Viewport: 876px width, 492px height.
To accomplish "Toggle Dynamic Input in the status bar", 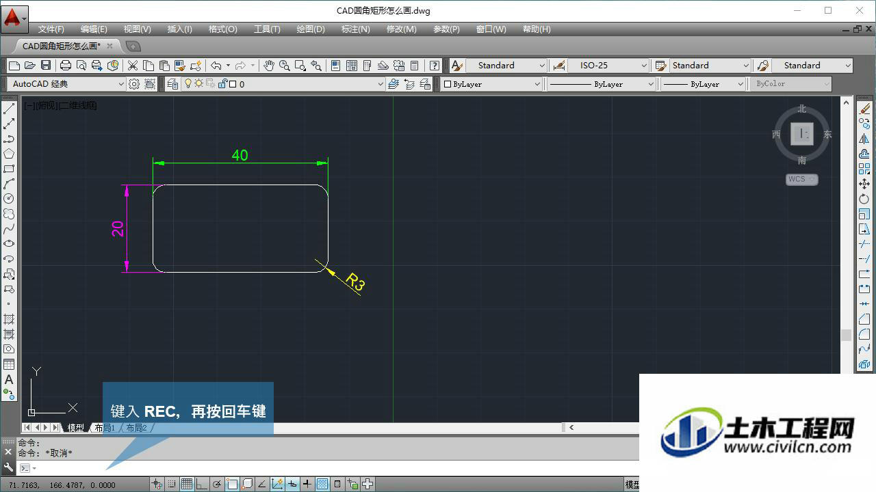I will click(x=292, y=484).
